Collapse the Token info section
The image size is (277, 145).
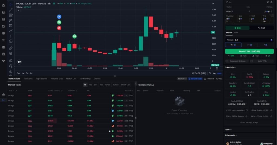[230, 67]
